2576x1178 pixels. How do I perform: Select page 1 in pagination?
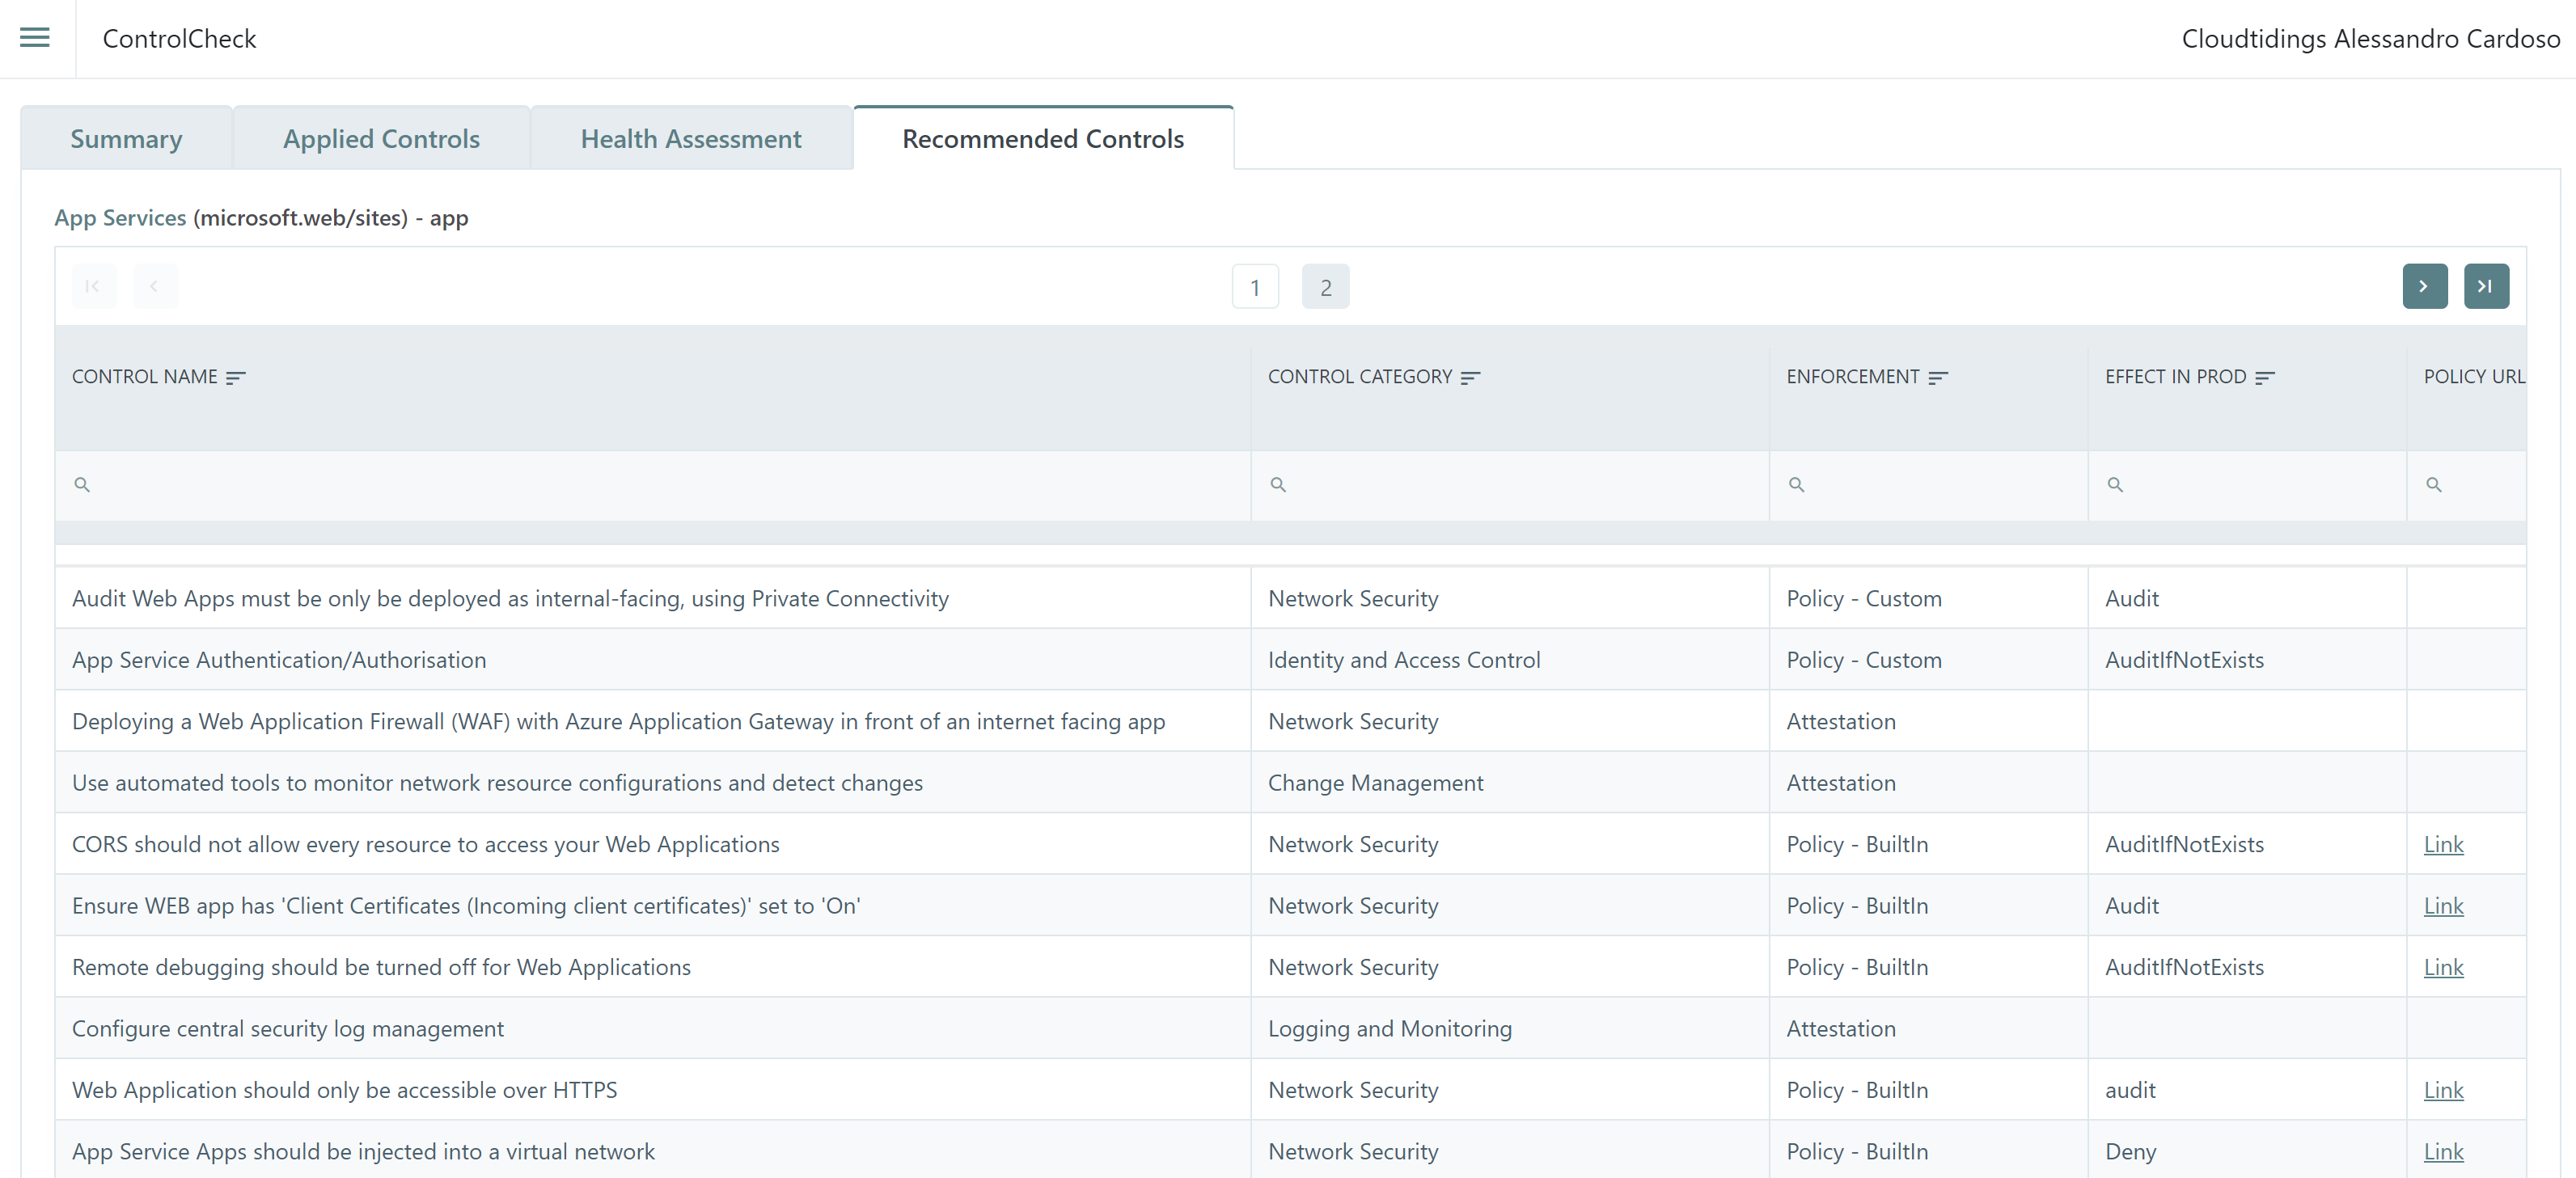point(1254,288)
